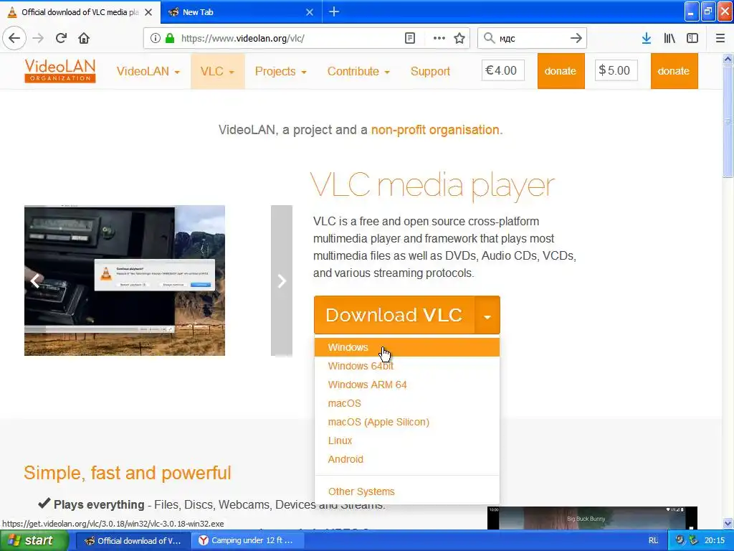The image size is (734, 551).
Task: Follow the non-profit organisation link
Action: click(x=435, y=130)
